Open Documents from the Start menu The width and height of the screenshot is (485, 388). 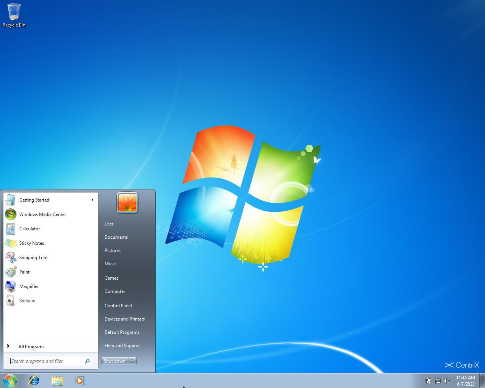[116, 237]
